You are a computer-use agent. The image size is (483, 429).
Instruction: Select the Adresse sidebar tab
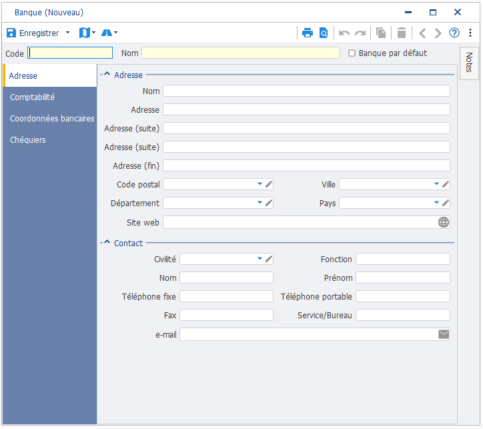tap(50, 76)
